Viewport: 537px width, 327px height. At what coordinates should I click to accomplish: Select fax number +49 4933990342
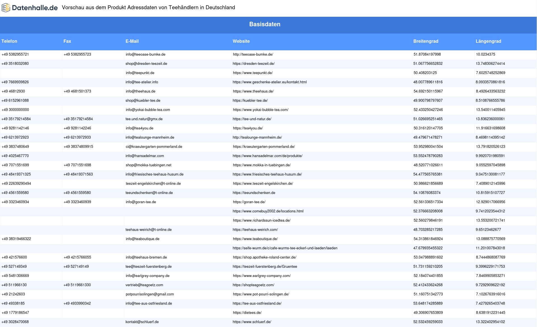[77, 304]
